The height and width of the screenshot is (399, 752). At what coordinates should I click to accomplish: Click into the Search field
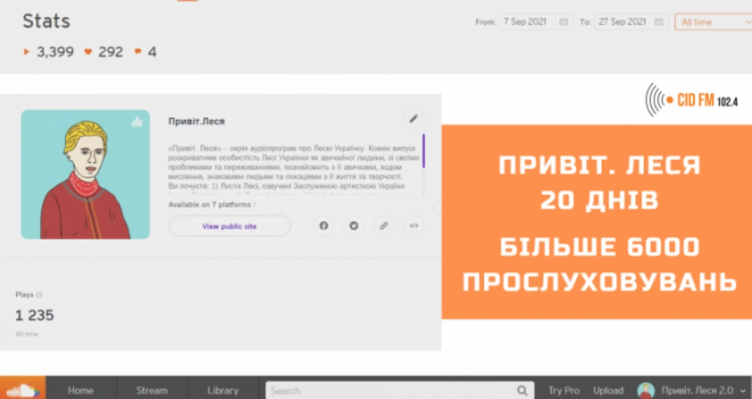tap(391, 391)
